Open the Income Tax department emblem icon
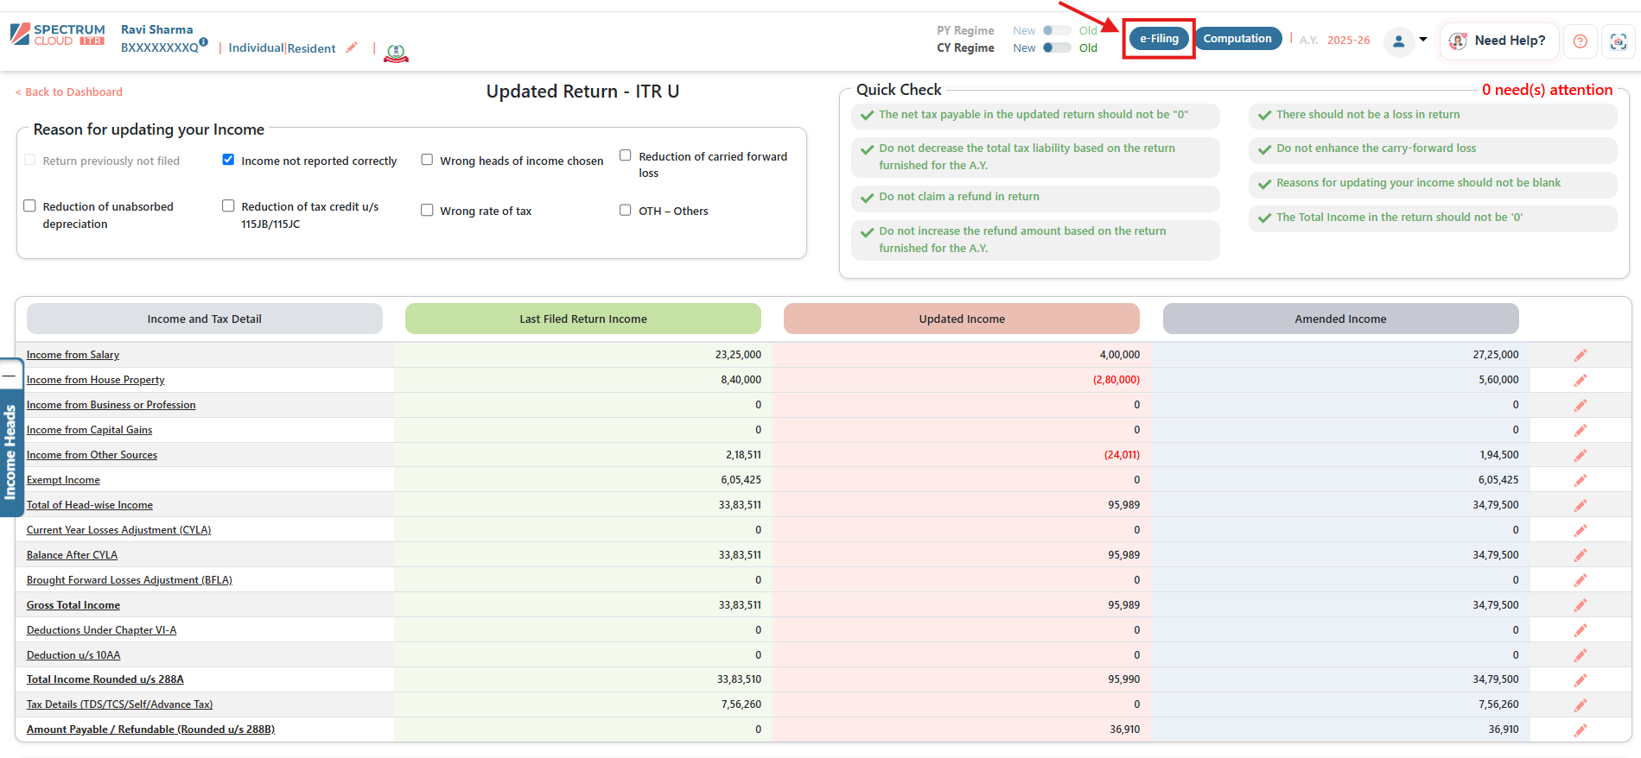 [396, 54]
